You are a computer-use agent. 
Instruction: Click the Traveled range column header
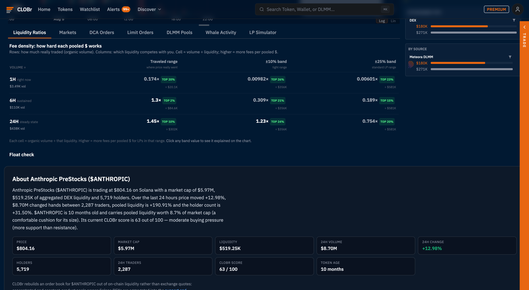pos(164,62)
